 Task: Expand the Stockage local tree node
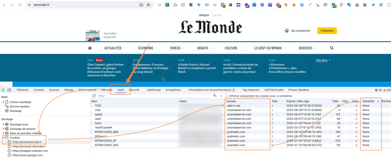click(x=3, y=124)
